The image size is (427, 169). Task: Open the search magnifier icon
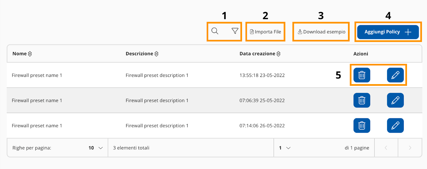pyautogui.click(x=215, y=31)
